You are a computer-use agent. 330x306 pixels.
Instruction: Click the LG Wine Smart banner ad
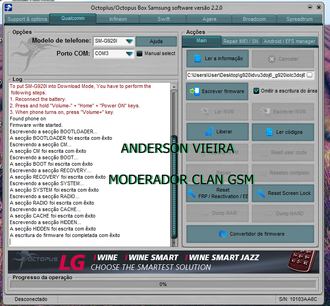[x=163, y=262]
